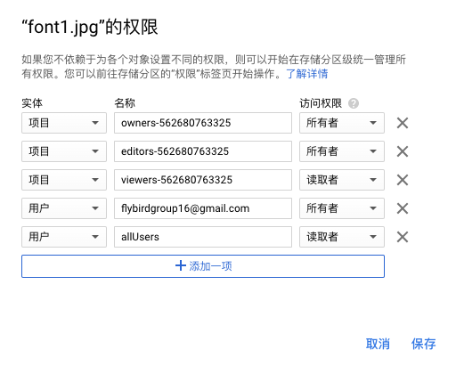Remove the flybirdgroup16@gmail.com permission entry
Viewport: 456px width, 366px height.
click(403, 208)
